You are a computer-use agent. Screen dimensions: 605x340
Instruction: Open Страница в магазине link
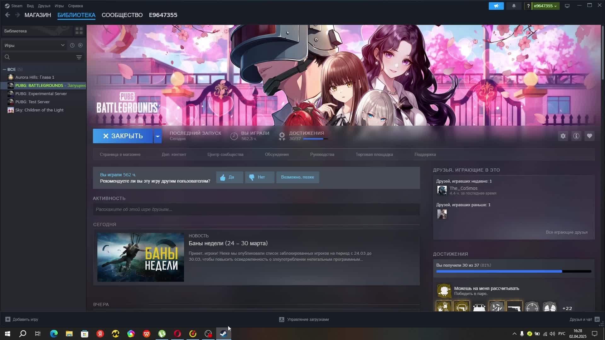(120, 154)
